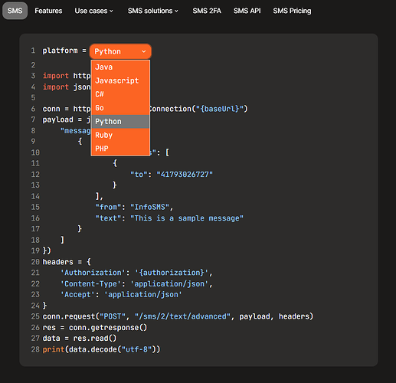Pick C# from the platform options
396x383 pixels.
[120, 94]
